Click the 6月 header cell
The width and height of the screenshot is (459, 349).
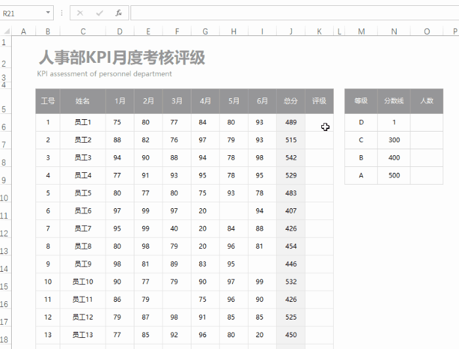tap(262, 101)
